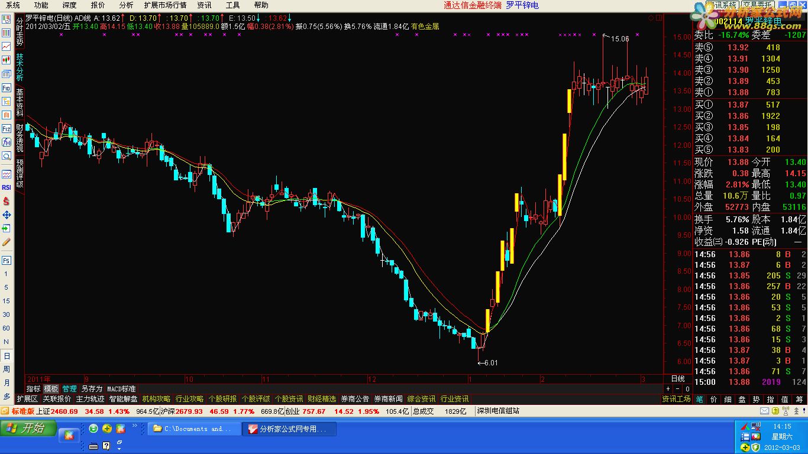Click the 模板 button below chart

click(x=51, y=389)
